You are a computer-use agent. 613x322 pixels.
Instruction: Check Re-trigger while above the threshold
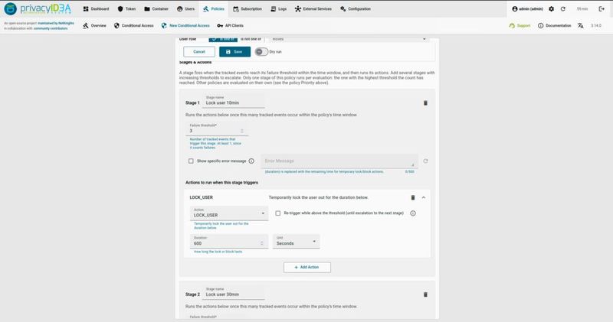278,213
